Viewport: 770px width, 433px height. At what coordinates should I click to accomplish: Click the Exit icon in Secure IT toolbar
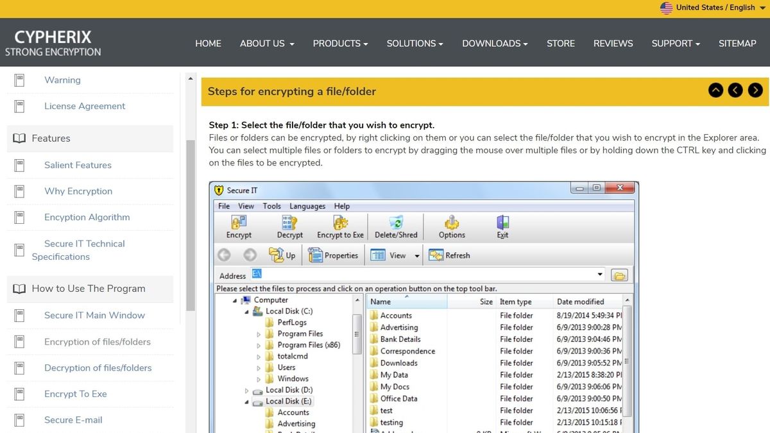(502, 226)
